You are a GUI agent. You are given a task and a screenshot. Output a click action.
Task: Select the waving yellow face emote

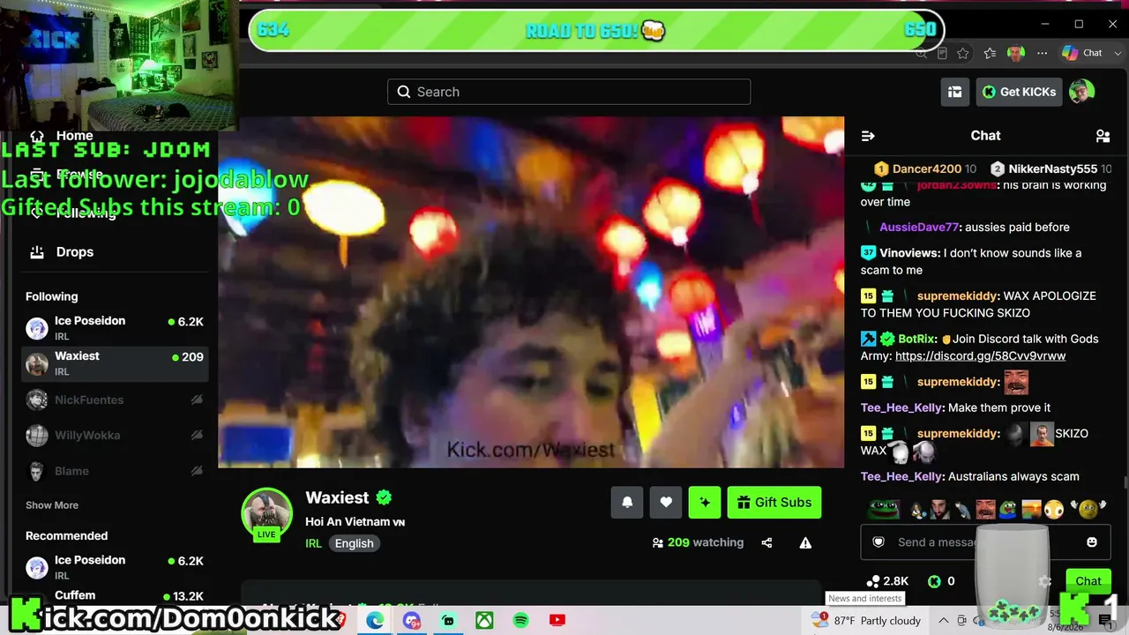[1088, 509]
